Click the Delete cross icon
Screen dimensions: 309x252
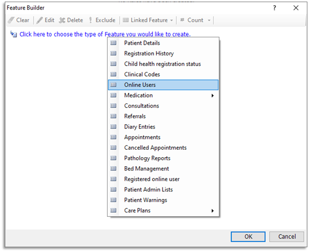(62, 20)
